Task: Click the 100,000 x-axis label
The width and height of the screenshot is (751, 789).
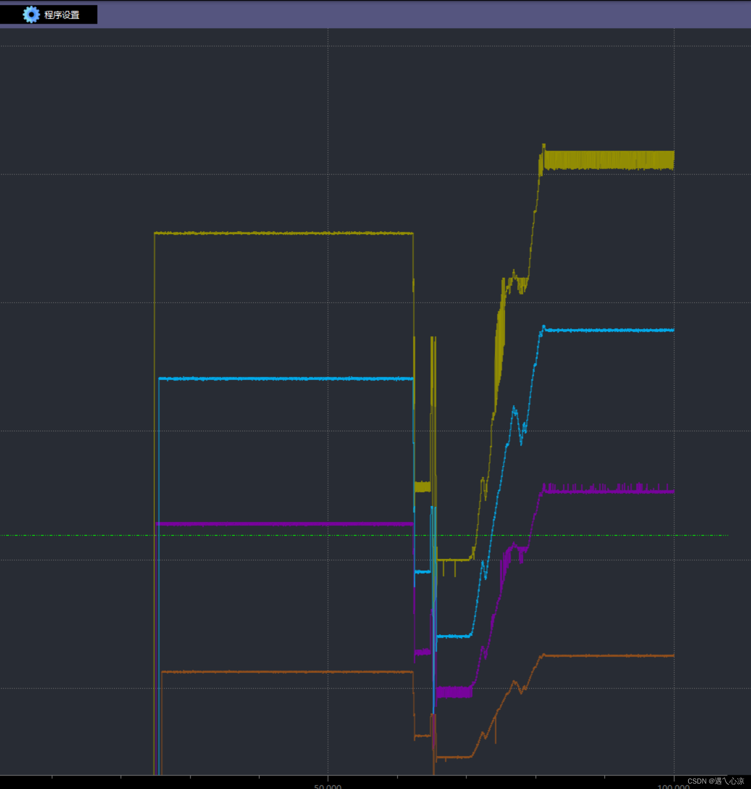Action: [673, 786]
